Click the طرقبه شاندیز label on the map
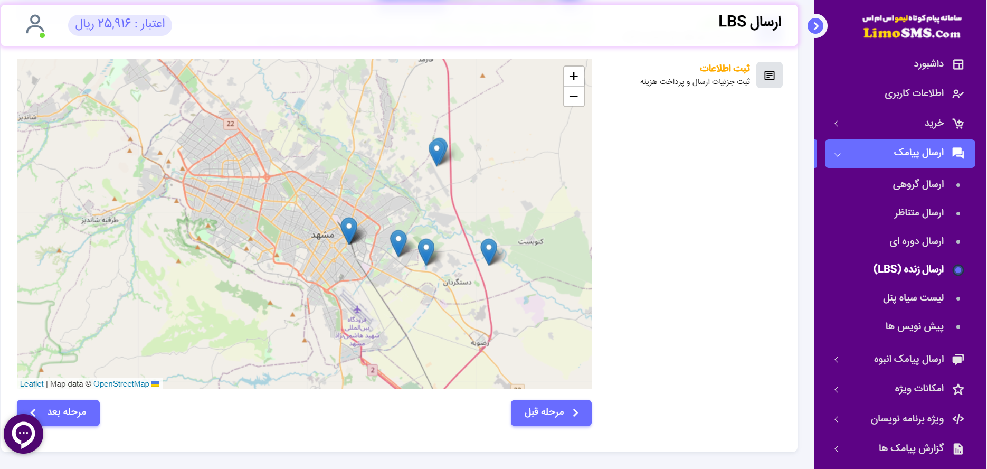The height and width of the screenshot is (469, 987). coord(100,220)
